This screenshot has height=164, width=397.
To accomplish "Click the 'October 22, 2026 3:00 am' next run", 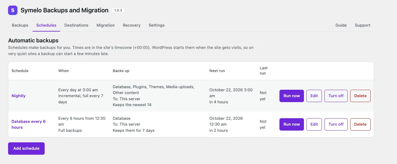I will 231,93.
